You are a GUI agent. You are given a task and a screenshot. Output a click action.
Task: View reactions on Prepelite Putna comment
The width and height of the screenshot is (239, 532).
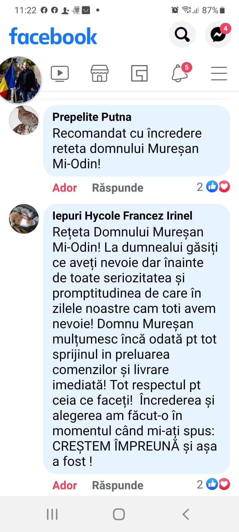(213, 187)
